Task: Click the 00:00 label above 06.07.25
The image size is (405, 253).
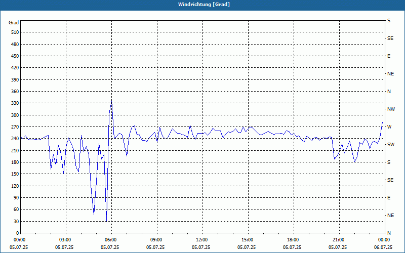Action: click(x=385, y=240)
